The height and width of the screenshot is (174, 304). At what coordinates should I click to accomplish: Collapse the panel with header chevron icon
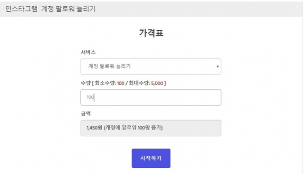(x=295, y=9)
